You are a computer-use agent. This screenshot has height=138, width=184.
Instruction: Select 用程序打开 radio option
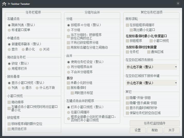9,69
